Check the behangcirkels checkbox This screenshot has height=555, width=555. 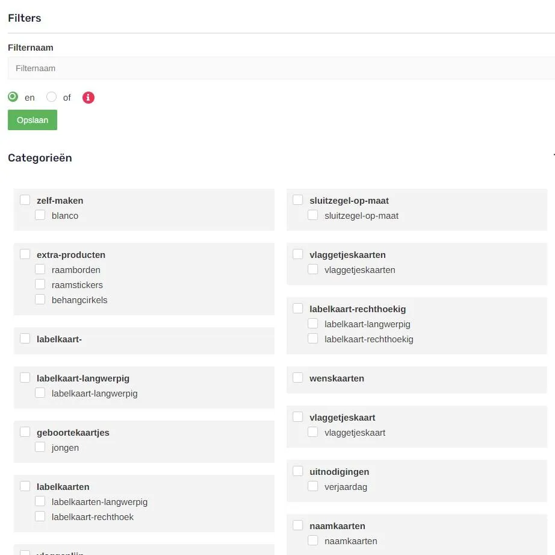(x=40, y=299)
